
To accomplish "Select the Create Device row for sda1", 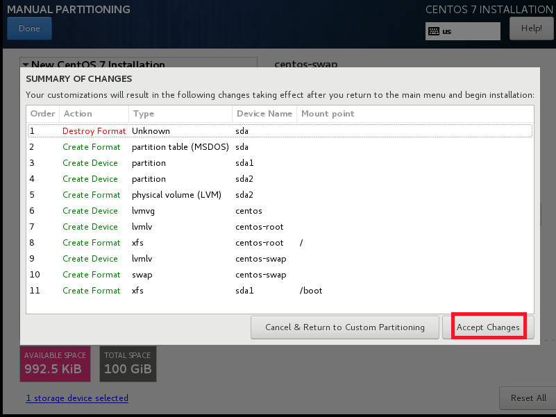I will [280, 163].
